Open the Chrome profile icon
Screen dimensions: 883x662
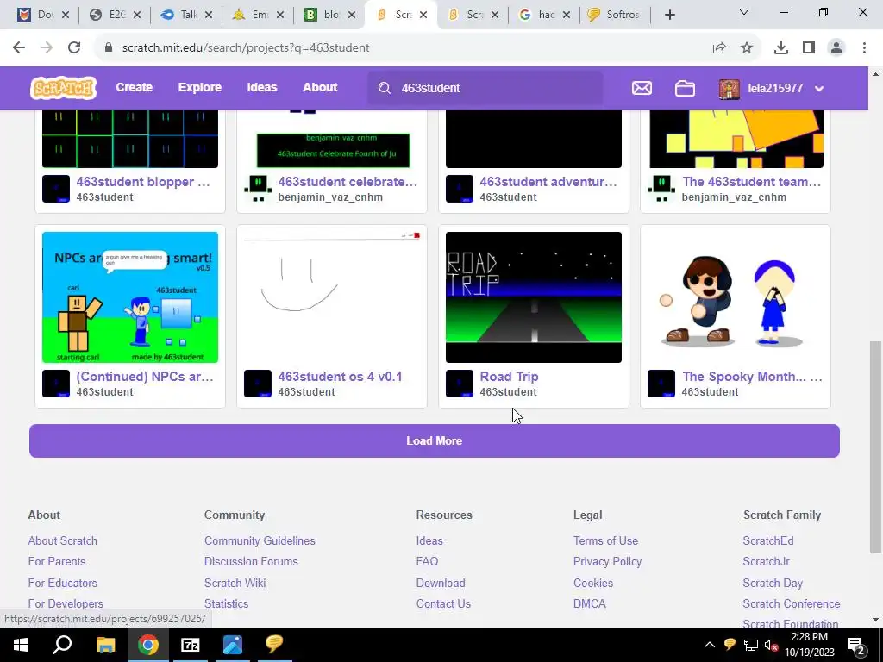836,48
